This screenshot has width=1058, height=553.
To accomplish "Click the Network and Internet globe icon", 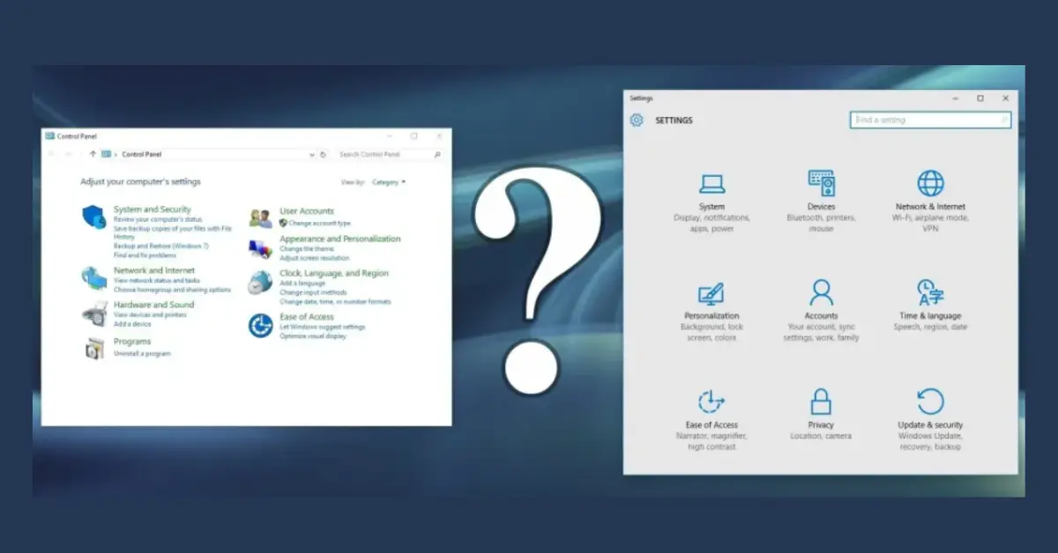I will pyautogui.click(x=94, y=278).
